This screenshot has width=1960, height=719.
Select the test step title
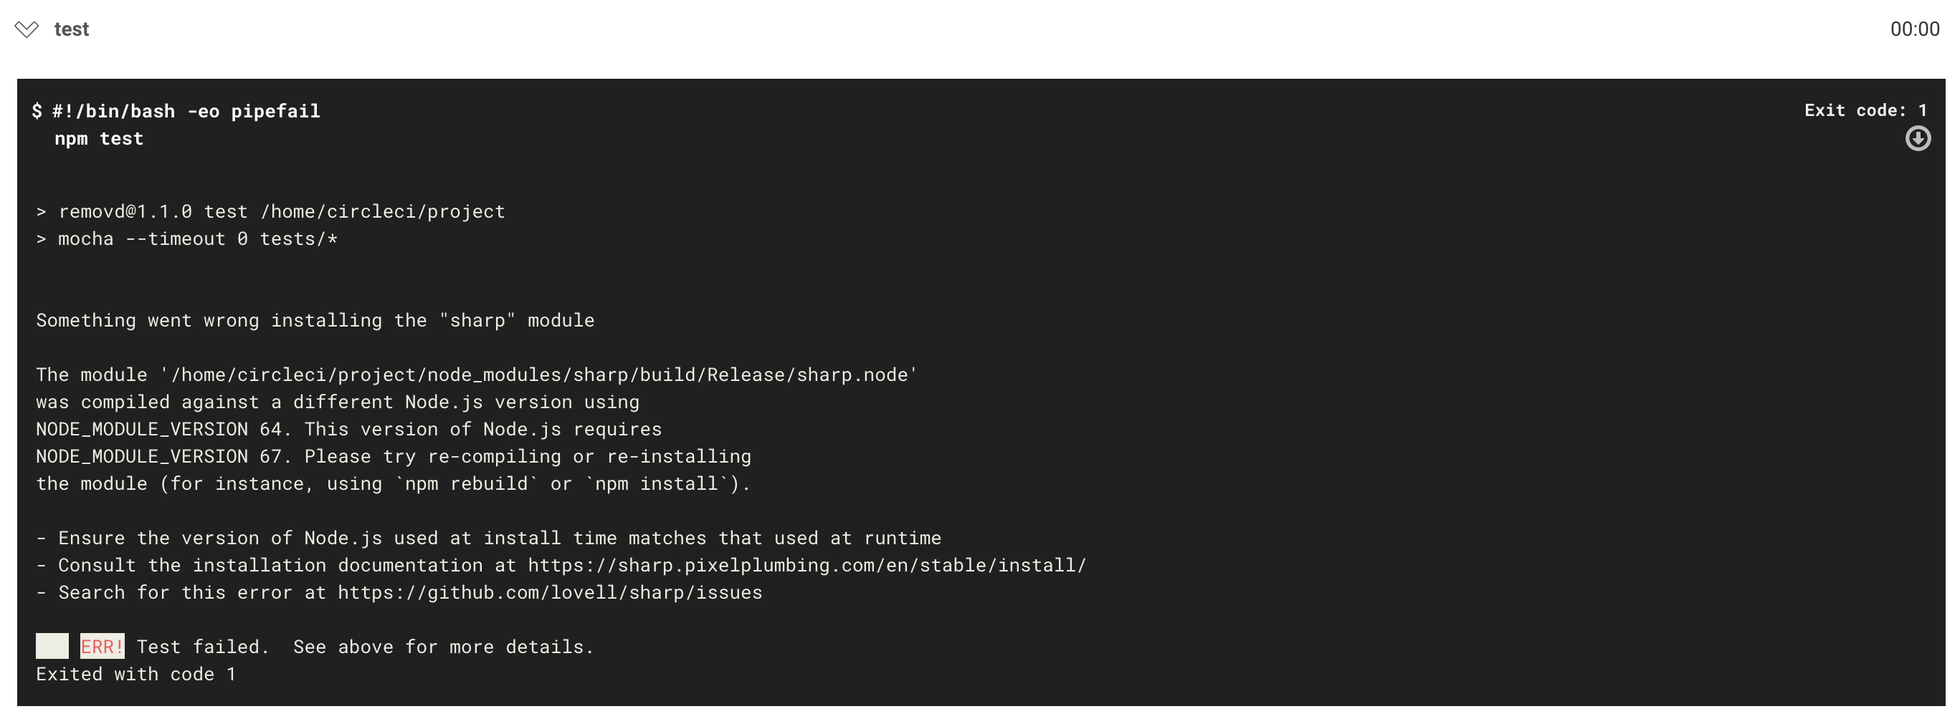tap(71, 29)
